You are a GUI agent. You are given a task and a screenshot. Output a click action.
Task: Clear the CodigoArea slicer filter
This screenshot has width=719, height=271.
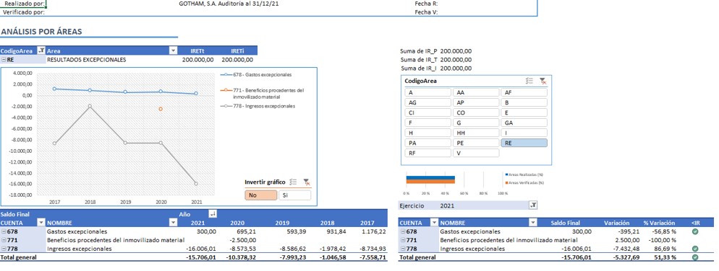click(x=543, y=81)
